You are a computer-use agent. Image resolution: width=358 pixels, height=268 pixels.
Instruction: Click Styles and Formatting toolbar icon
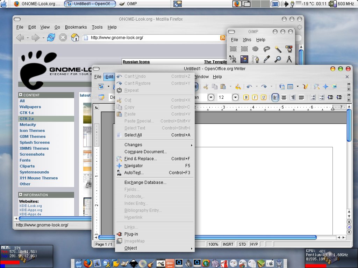tap(101, 98)
